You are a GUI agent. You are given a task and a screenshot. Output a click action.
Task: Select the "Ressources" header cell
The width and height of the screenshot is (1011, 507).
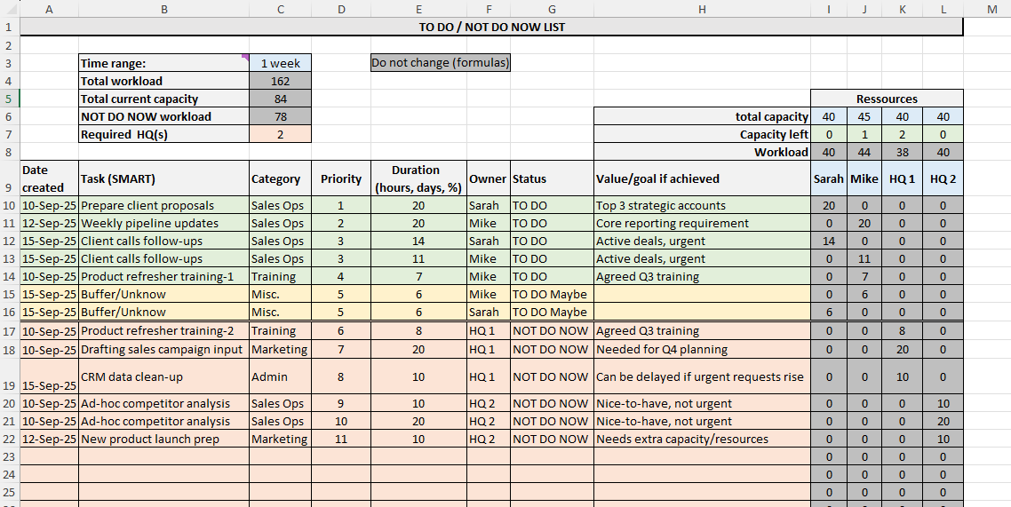point(887,99)
